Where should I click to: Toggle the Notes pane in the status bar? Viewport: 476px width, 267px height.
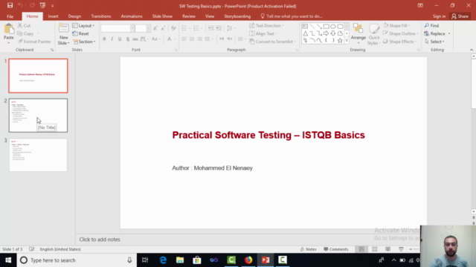309,249
